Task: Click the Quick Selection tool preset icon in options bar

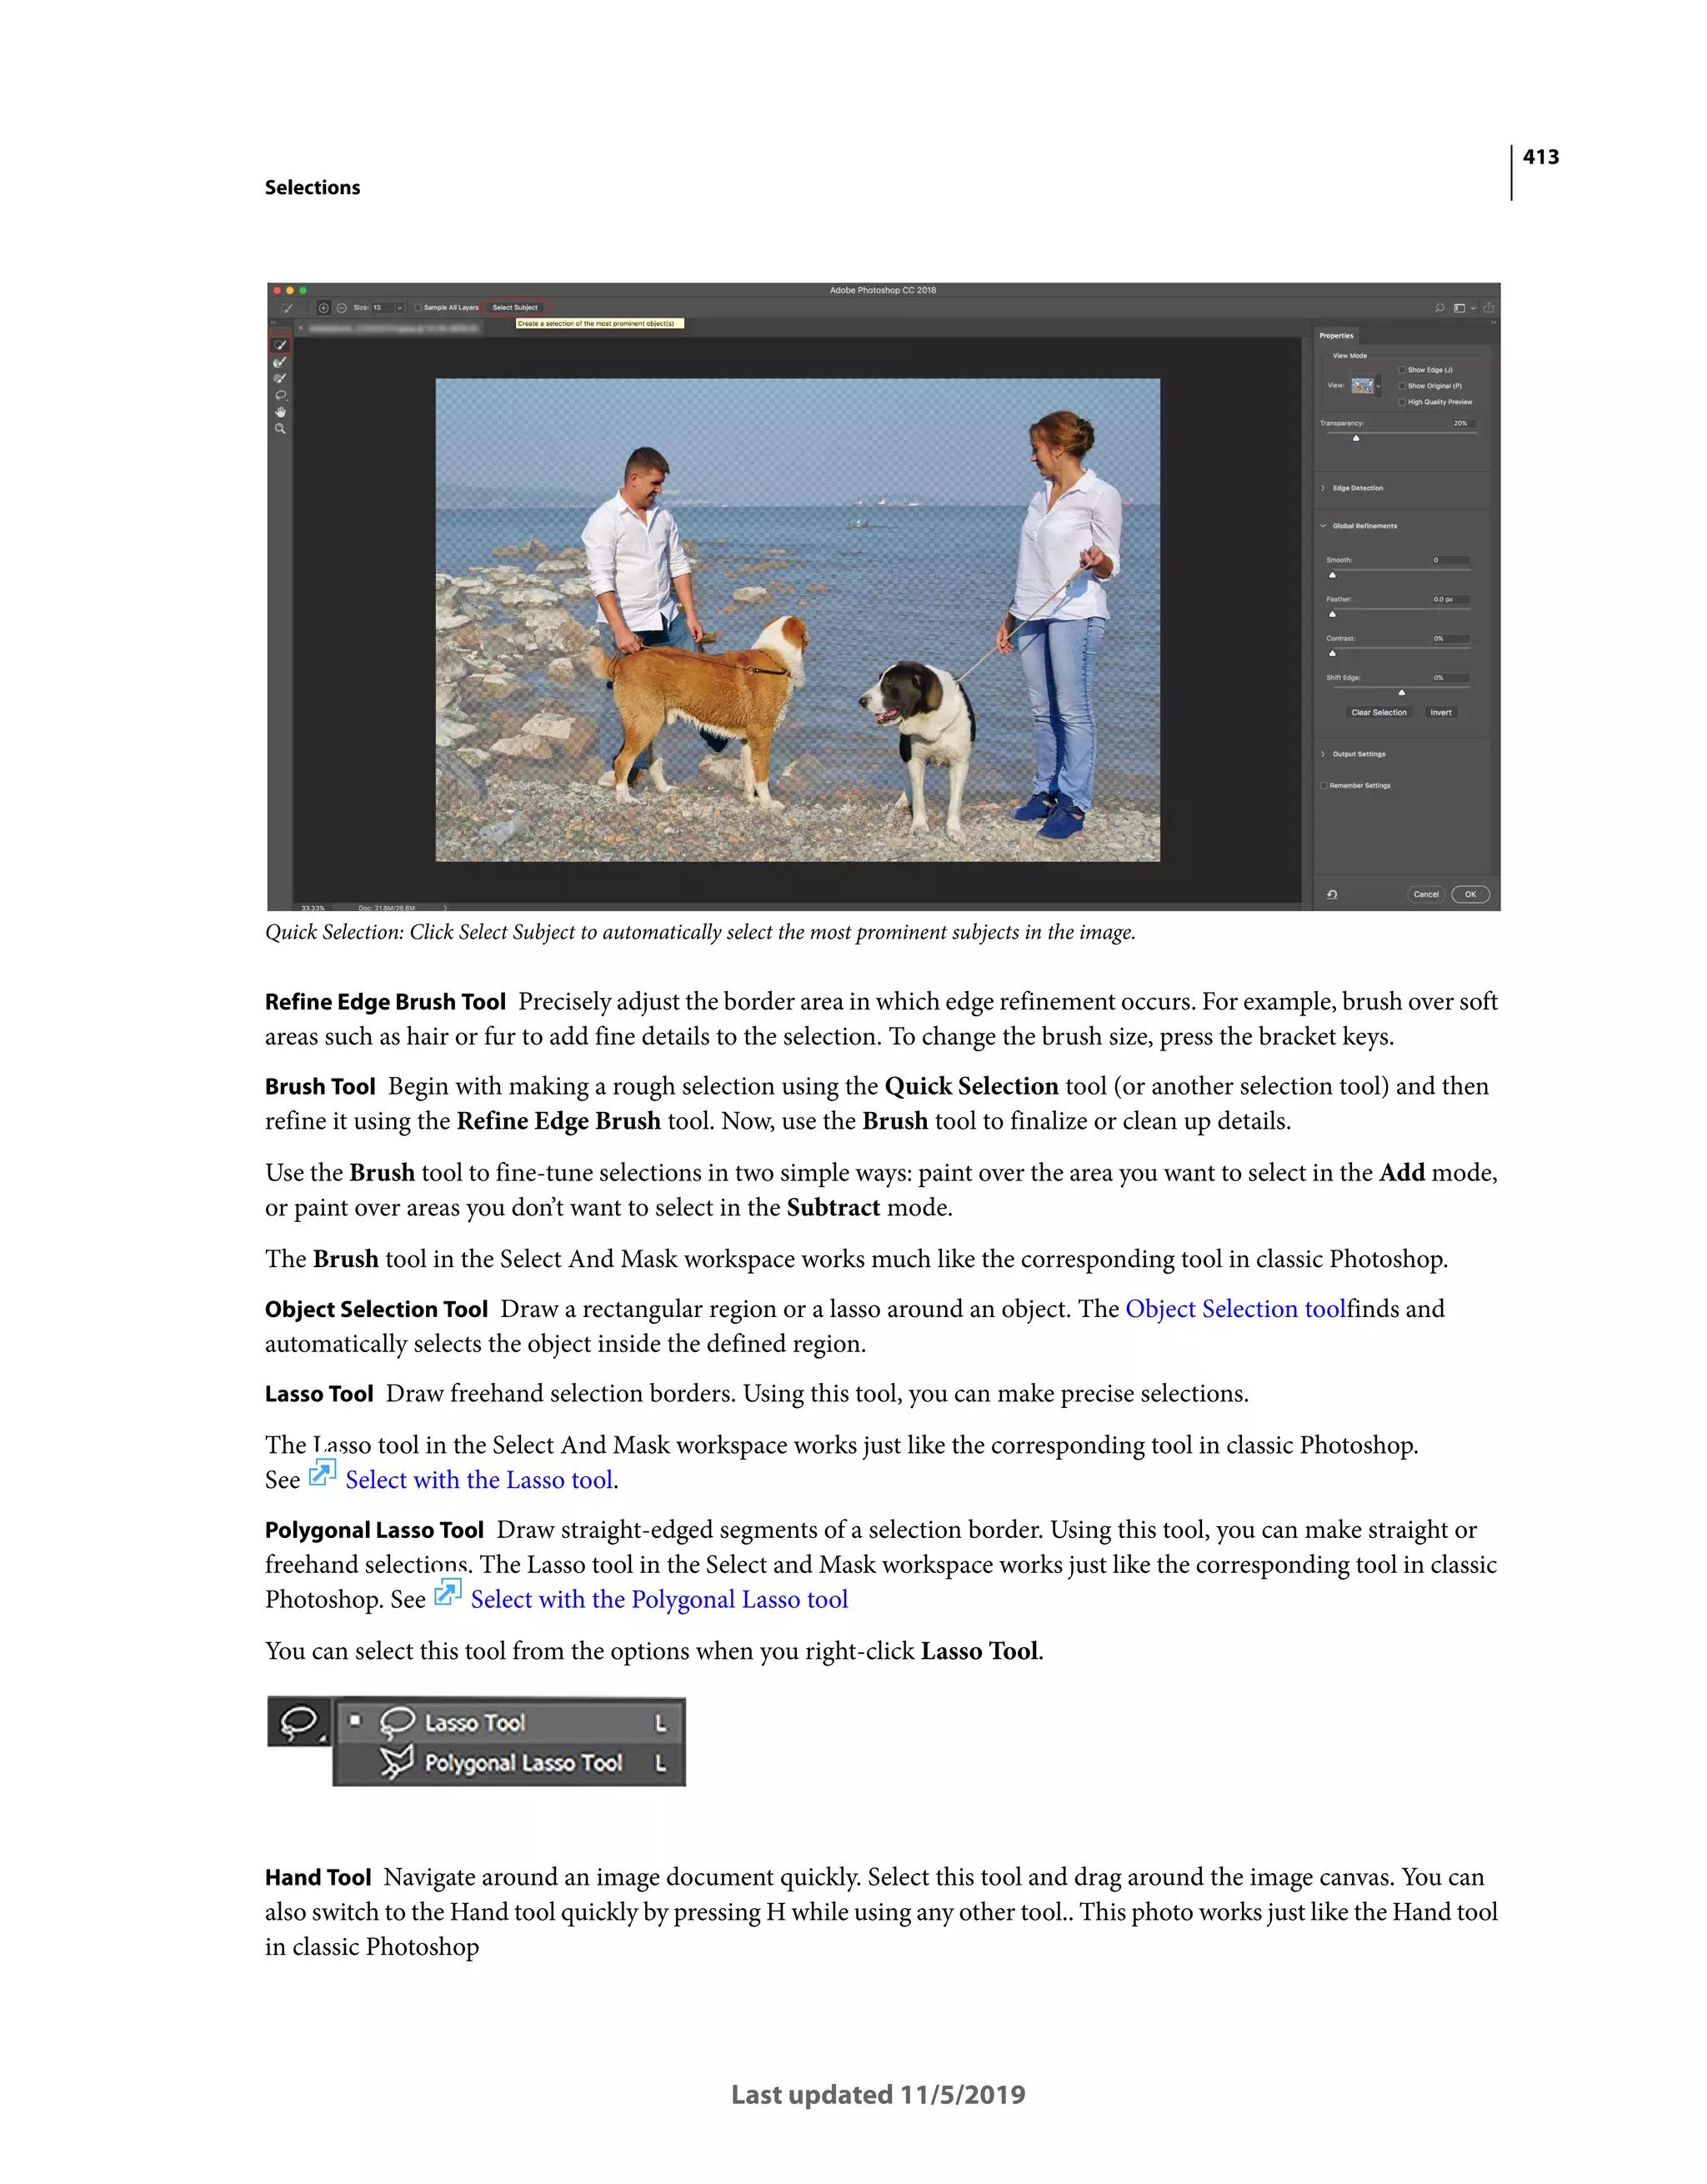Action: click(287, 308)
